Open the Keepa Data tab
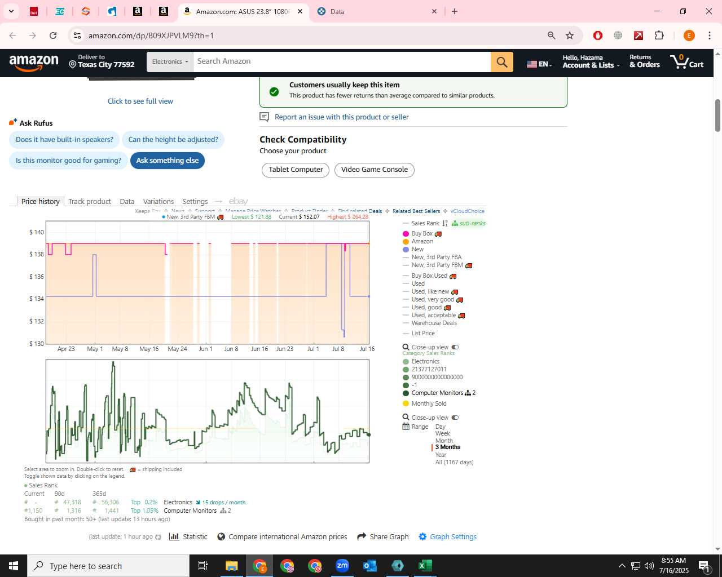722x577 pixels. pyautogui.click(x=127, y=201)
